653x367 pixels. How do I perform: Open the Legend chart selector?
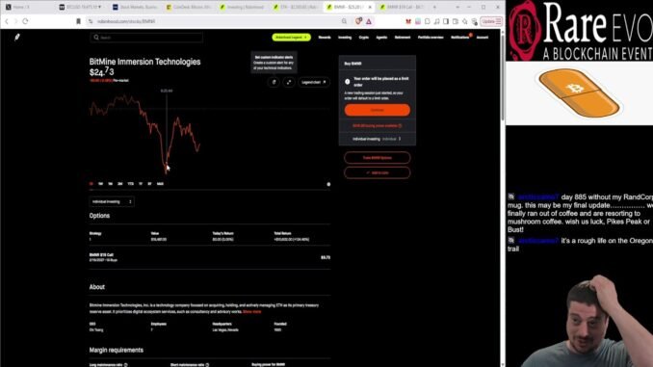314,82
